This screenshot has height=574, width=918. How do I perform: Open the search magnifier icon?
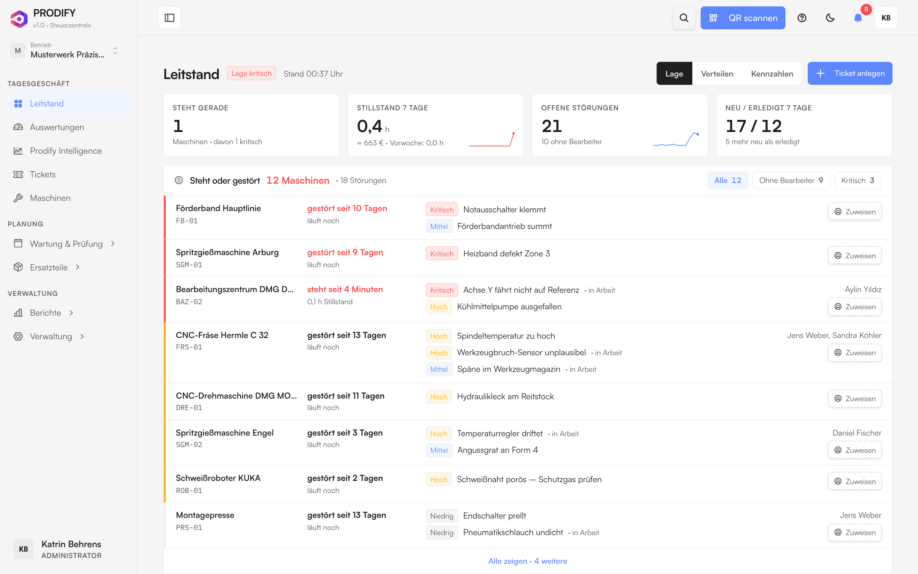[684, 18]
